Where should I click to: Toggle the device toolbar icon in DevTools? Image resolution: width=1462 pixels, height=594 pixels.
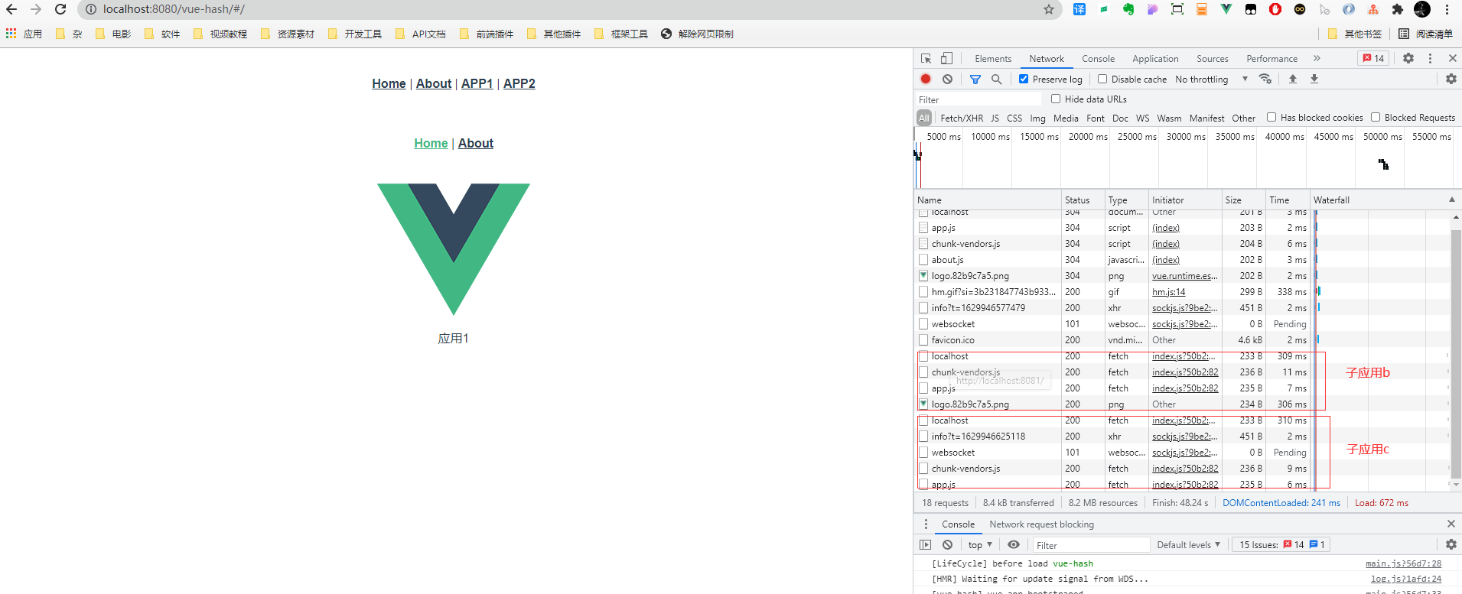946,58
